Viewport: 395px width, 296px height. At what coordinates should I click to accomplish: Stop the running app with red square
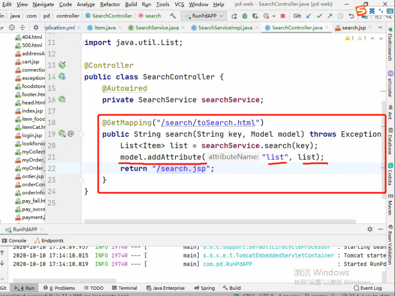pos(283,16)
